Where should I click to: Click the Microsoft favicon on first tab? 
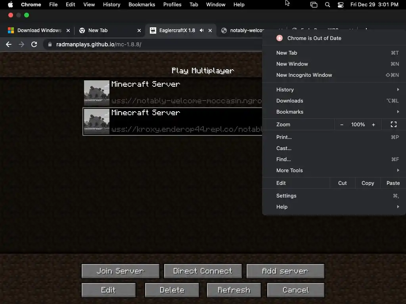pyautogui.click(x=11, y=30)
